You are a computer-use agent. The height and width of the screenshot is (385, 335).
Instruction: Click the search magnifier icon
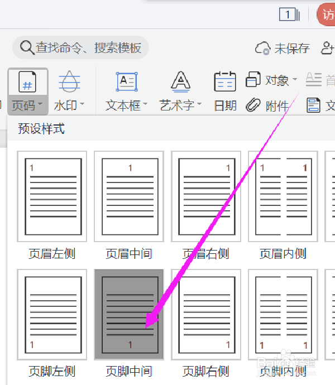[x=27, y=47]
